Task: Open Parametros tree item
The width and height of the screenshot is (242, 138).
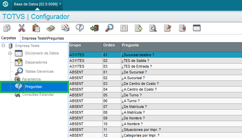Action: pyautogui.click(x=31, y=79)
